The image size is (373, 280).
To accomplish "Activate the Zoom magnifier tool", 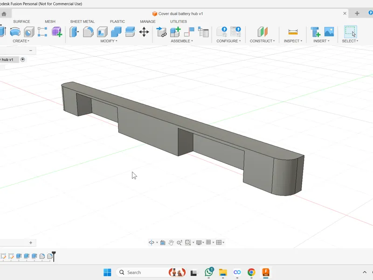I will (x=180, y=243).
